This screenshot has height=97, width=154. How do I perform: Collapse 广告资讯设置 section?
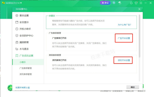point(26,56)
